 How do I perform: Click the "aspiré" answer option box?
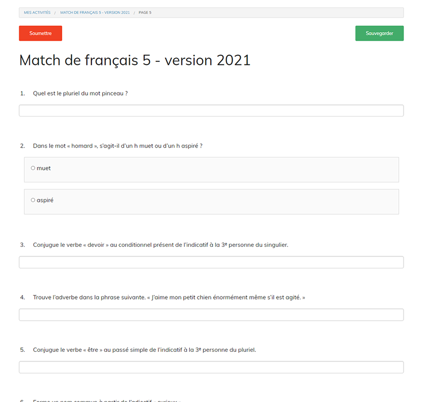[x=211, y=202]
